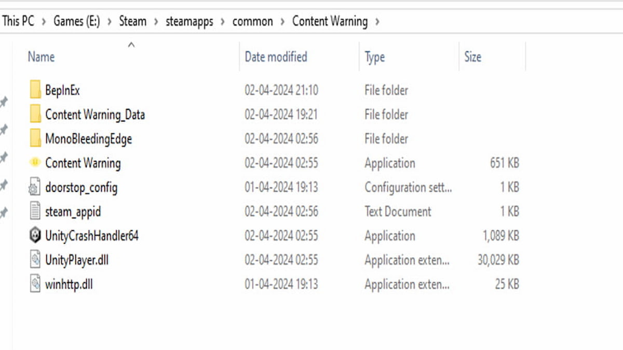Sort files by Name column header

pos(41,57)
